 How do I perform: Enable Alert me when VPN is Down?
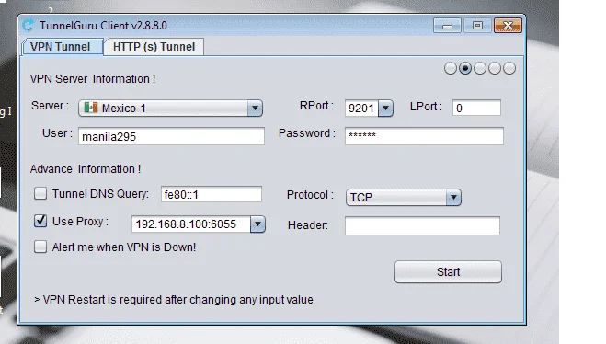click(x=40, y=247)
